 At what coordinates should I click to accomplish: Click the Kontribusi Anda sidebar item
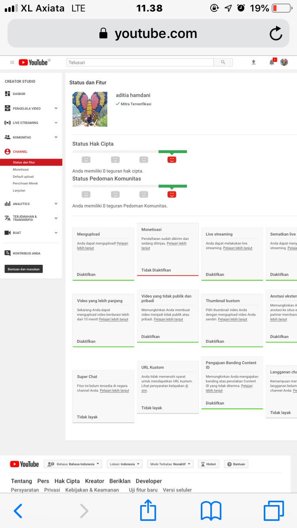(26, 253)
